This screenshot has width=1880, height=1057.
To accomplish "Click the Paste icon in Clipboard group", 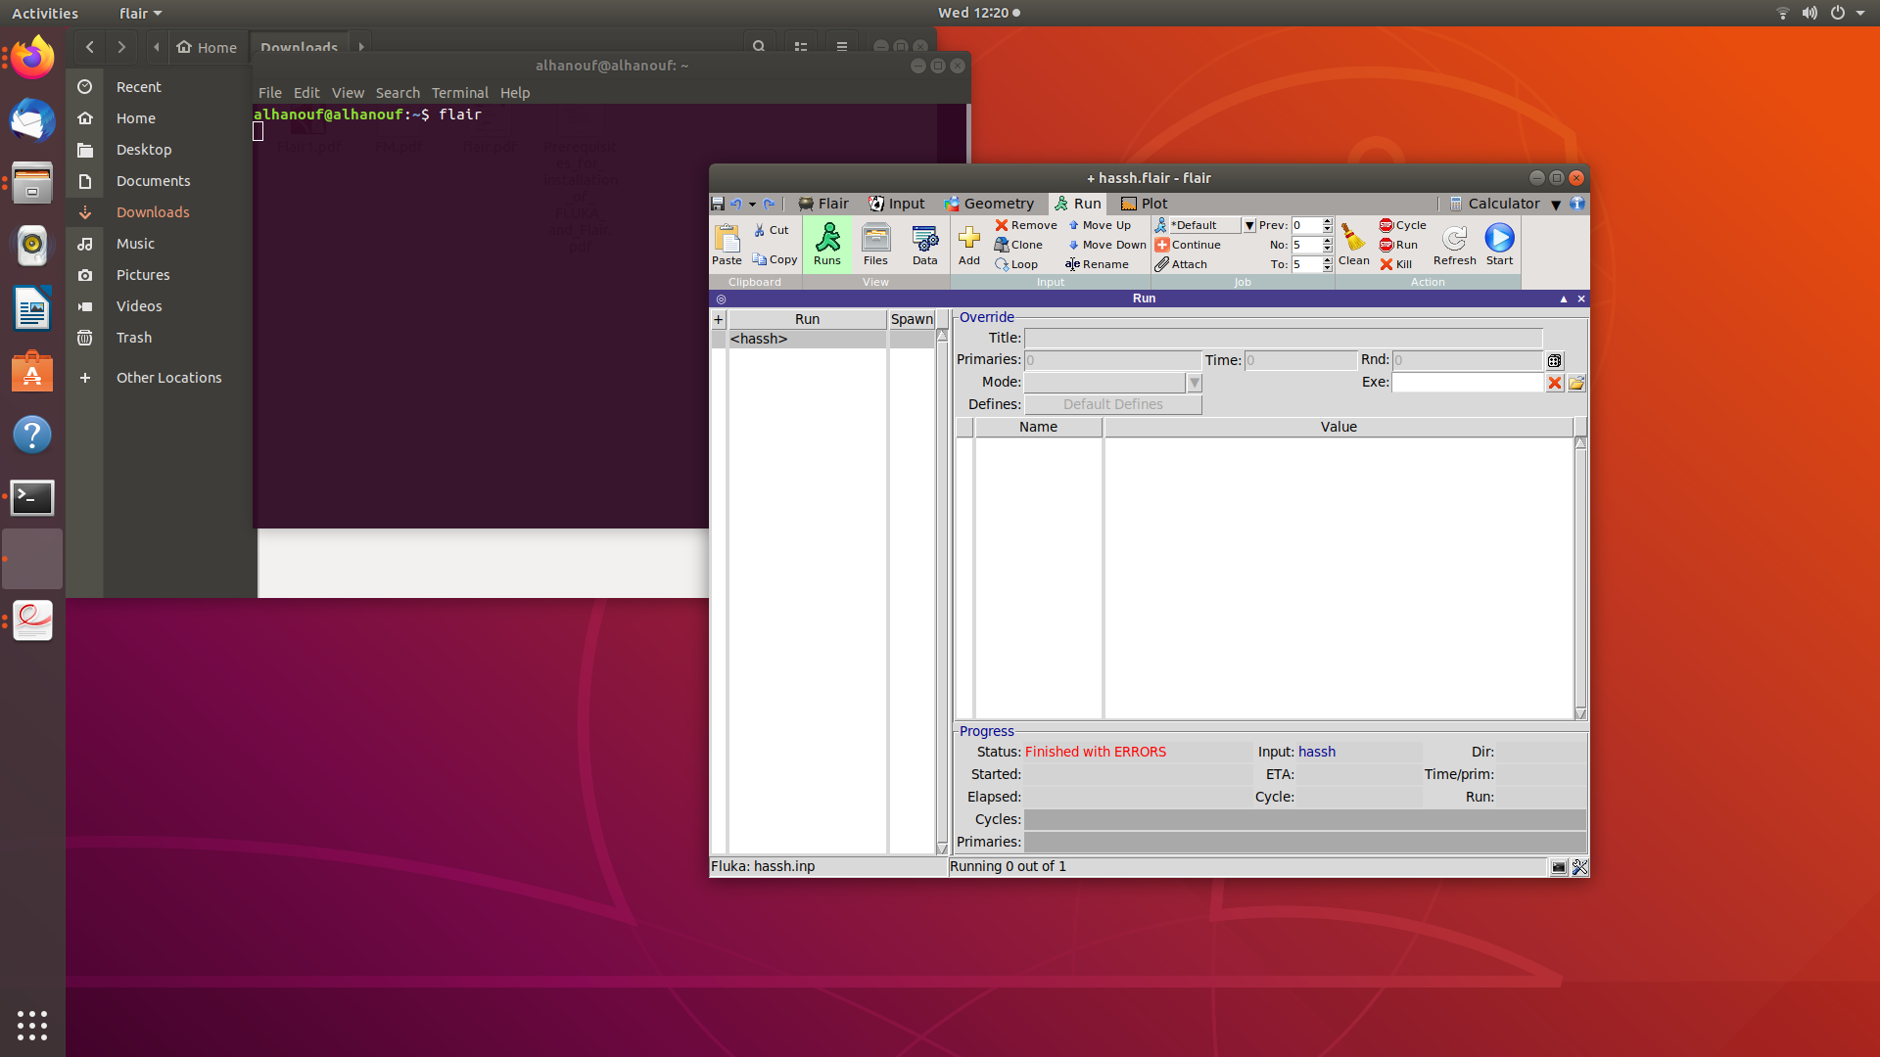I will point(727,244).
